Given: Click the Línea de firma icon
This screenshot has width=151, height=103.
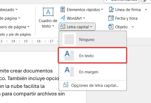Looking at the screenshot, I should (x=111, y=9).
